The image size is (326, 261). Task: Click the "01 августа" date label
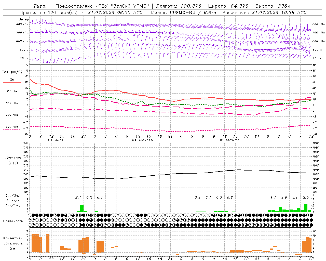[142, 140]
